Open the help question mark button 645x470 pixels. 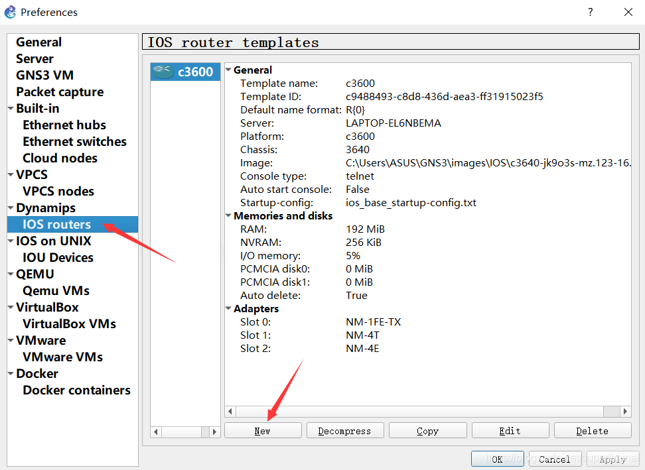(591, 12)
